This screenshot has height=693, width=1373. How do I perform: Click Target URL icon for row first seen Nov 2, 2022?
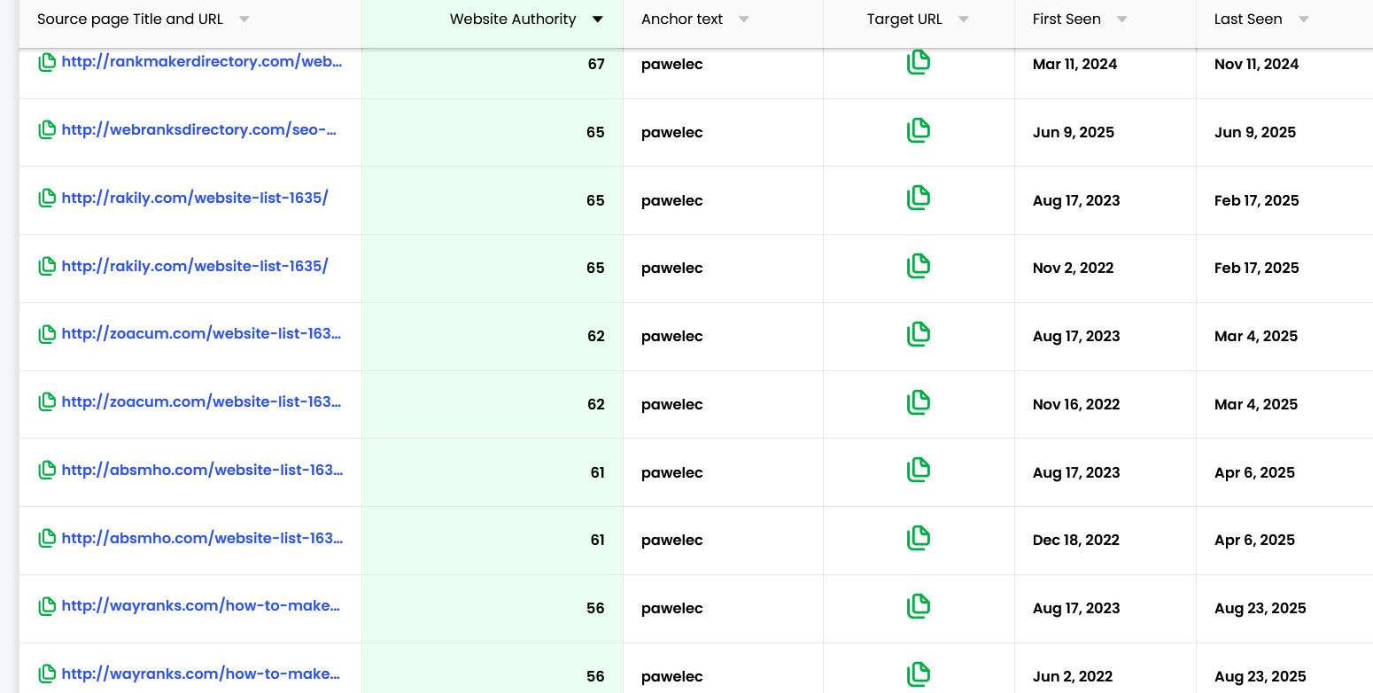click(x=919, y=266)
